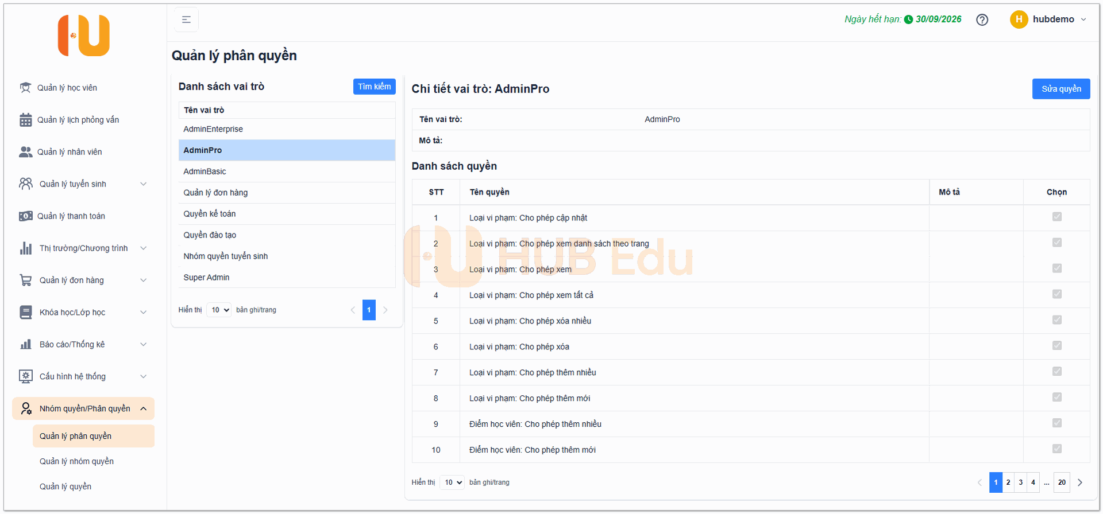
Task: Toggle checkbox for Điểm học viên: Cho phép thêm mới
Action: 1056,449
